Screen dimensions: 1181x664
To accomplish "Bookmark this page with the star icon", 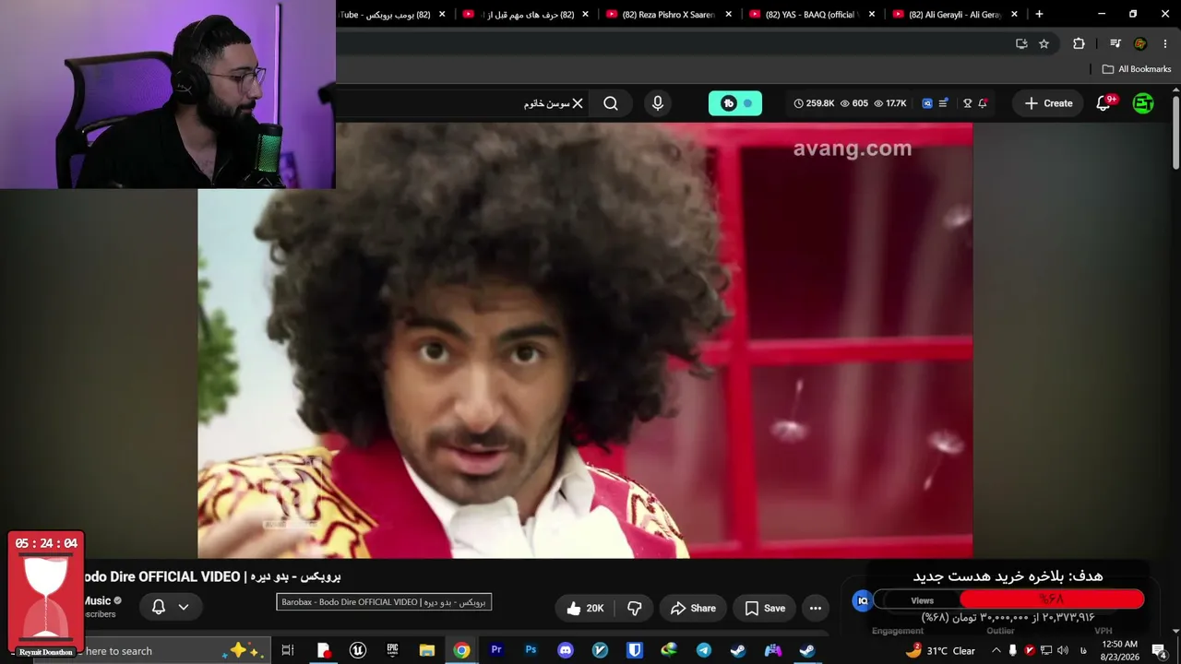I will pos(1044,43).
